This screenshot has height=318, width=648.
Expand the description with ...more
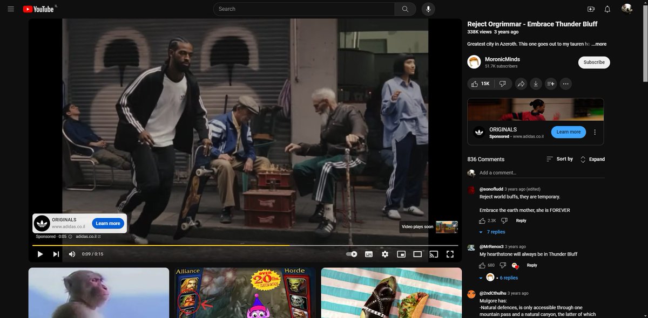pos(598,44)
